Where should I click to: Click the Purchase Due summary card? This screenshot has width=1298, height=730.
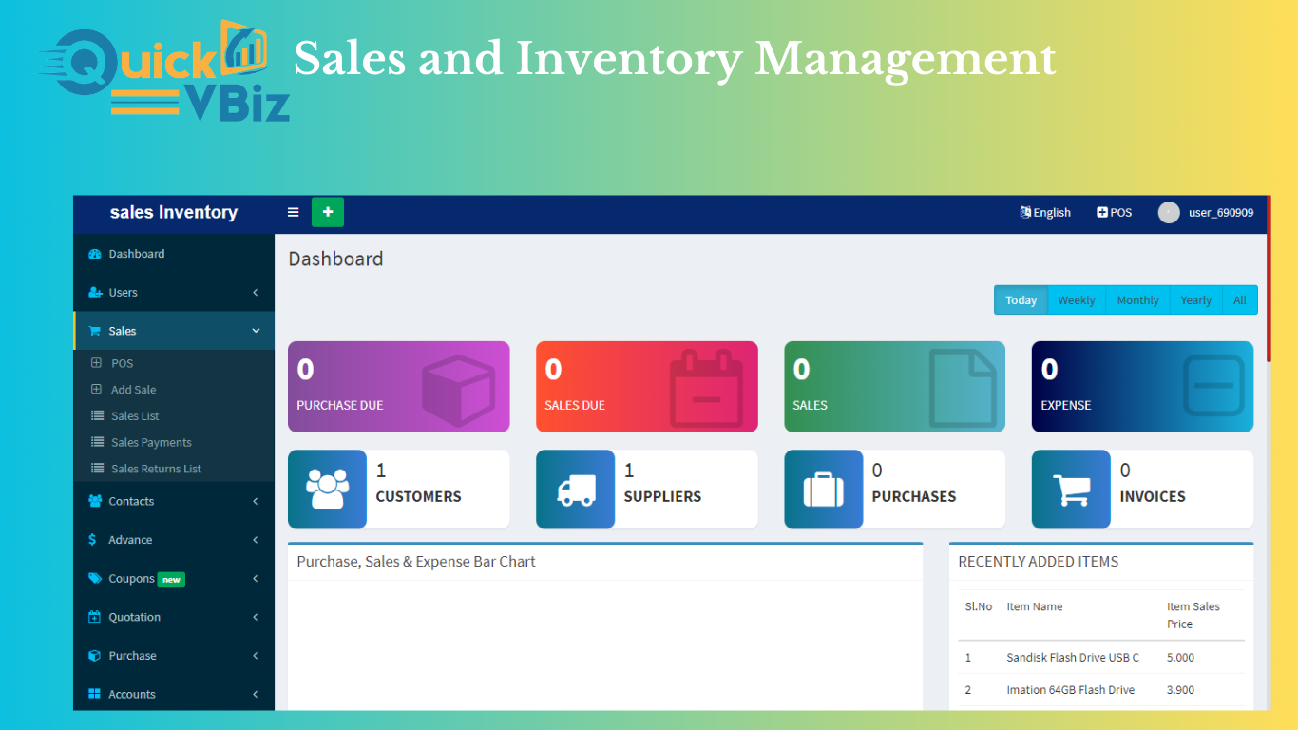(398, 387)
